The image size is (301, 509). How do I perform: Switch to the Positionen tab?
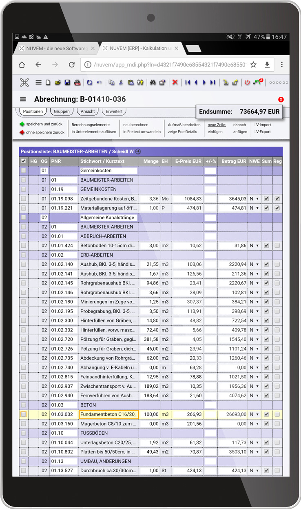33,111
